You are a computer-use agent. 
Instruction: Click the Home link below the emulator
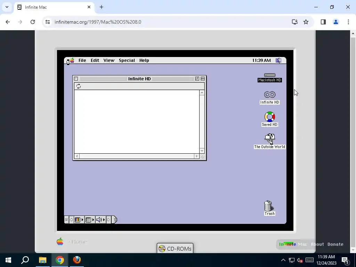pos(78,242)
